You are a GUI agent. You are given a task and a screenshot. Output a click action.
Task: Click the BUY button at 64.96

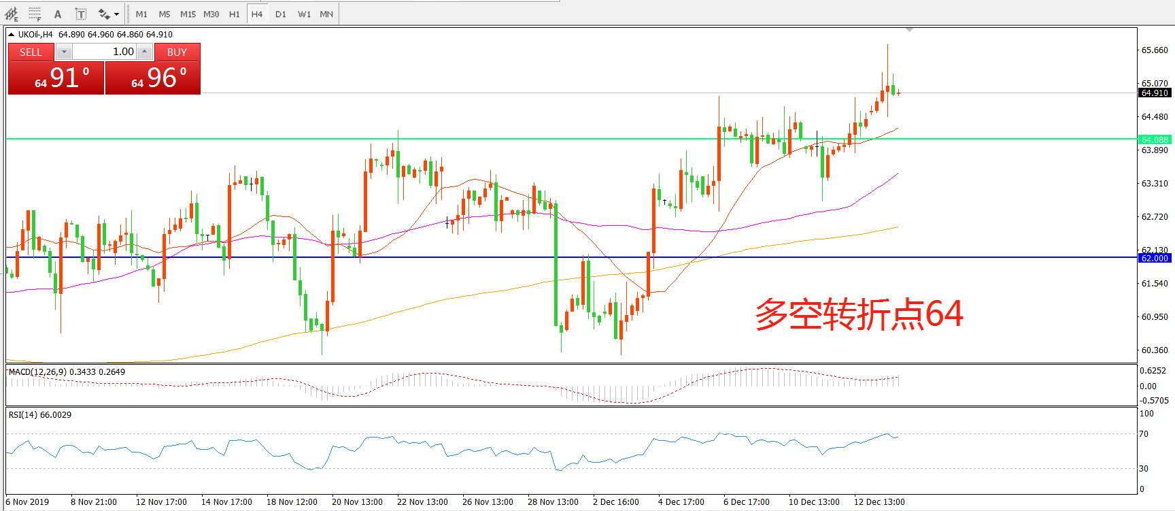tap(153, 78)
